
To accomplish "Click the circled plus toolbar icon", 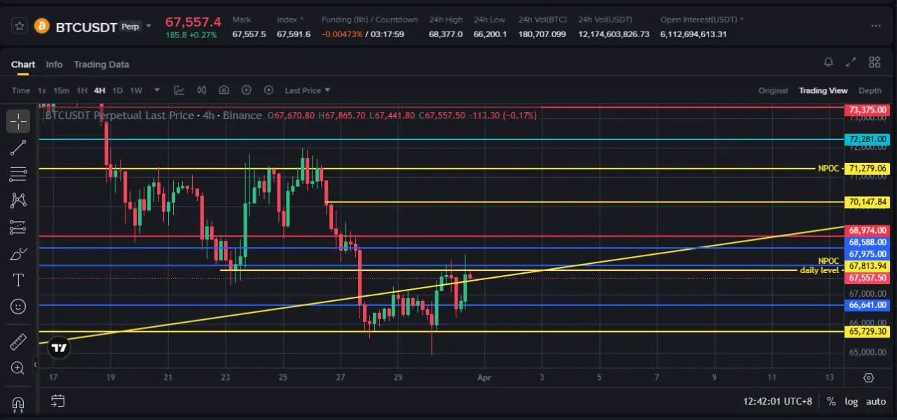I will pos(247,90).
